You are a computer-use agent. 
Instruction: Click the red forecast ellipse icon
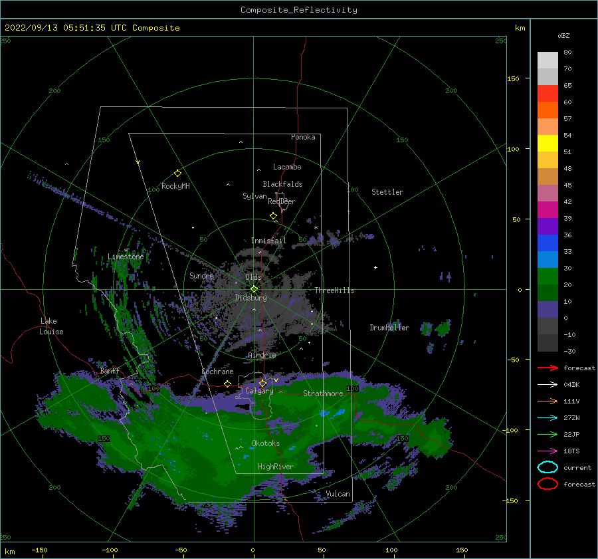[x=548, y=484]
